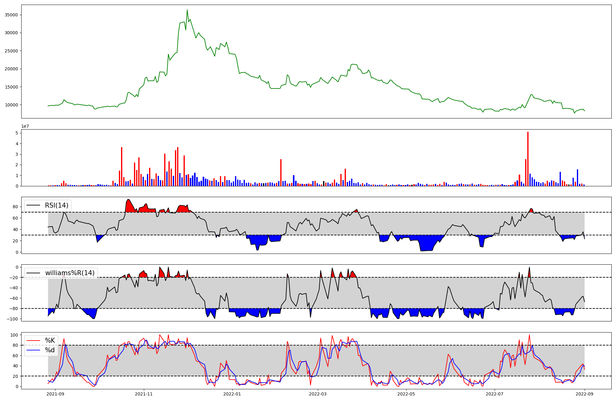Click the price chart's highest peak
Image resolution: width=616 pixels, height=401 pixels.
pyautogui.click(x=187, y=10)
